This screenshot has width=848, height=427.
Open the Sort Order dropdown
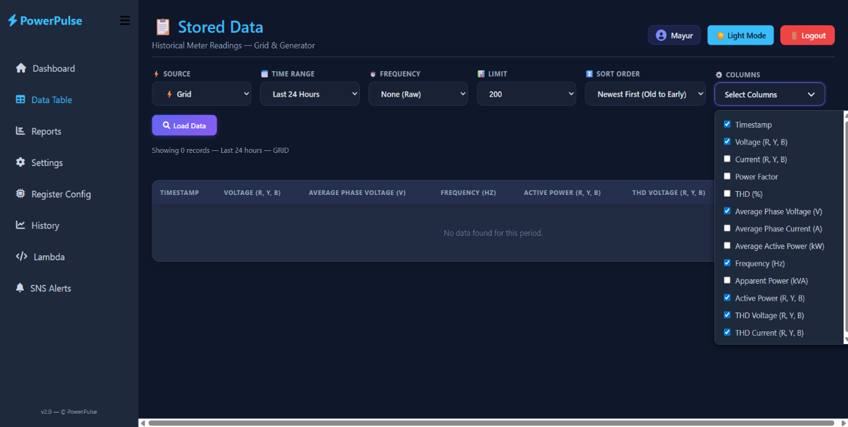(645, 94)
